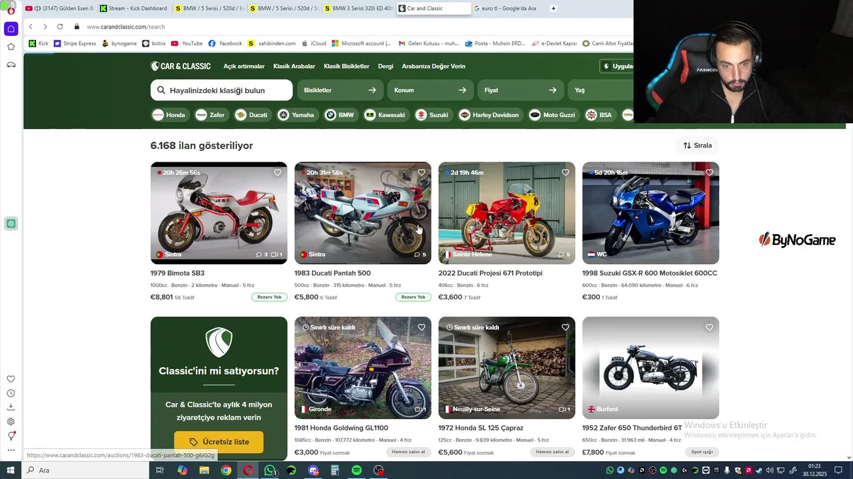Favorite the 1983 Ducati Pantah 500 heart
This screenshot has width=853, height=479.
tap(421, 172)
